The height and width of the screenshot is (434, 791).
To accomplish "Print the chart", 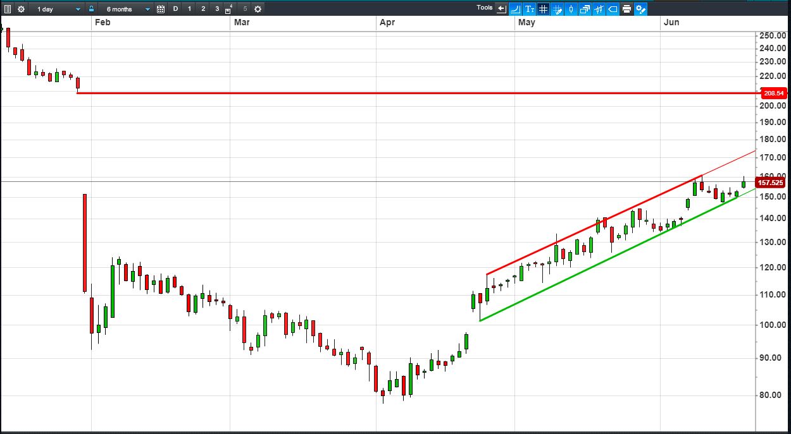I will [x=626, y=9].
